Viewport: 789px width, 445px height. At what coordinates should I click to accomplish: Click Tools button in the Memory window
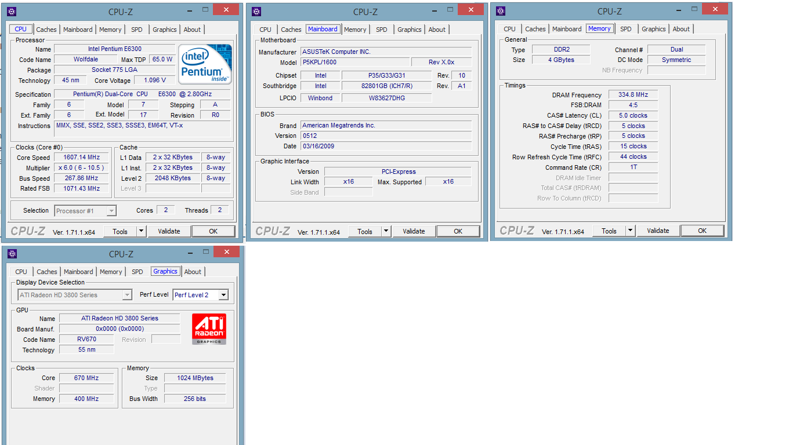point(609,231)
